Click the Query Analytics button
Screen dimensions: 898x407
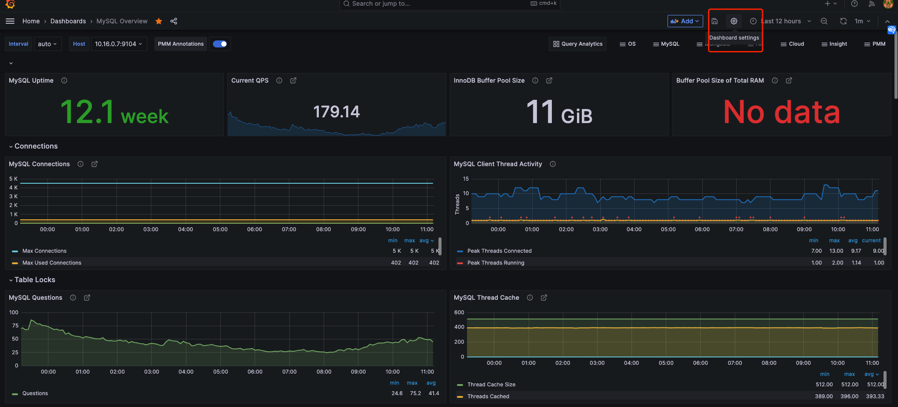[x=577, y=44]
